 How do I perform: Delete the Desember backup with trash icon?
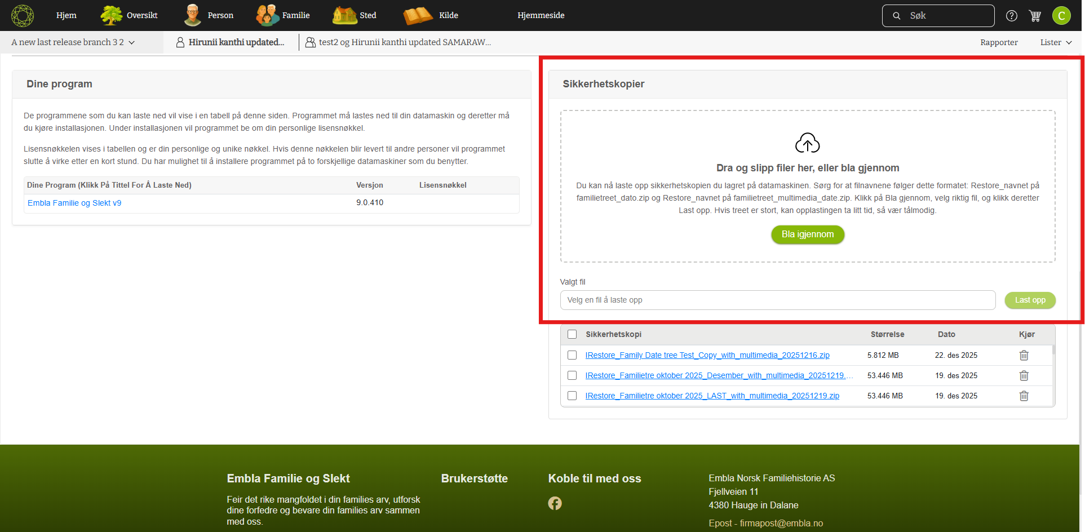pos(1024,376)
